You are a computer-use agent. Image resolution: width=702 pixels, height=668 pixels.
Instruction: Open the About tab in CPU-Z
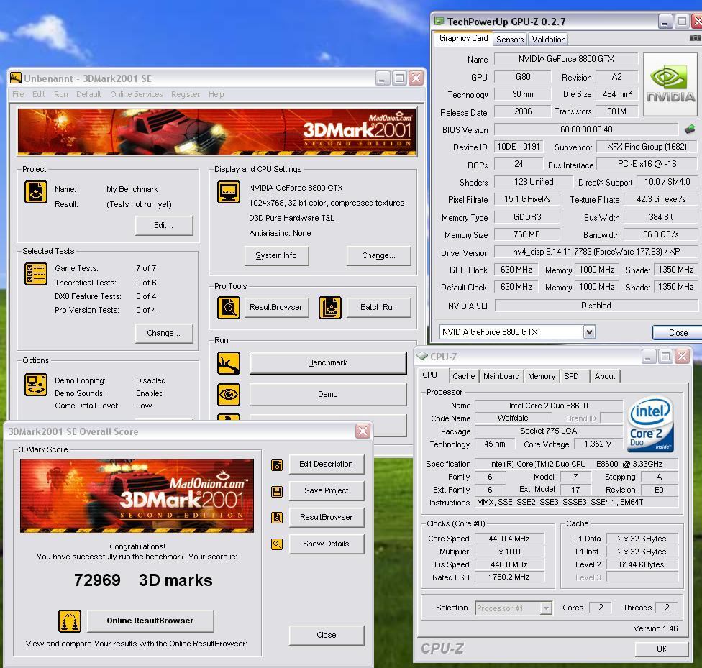point(604,376)
